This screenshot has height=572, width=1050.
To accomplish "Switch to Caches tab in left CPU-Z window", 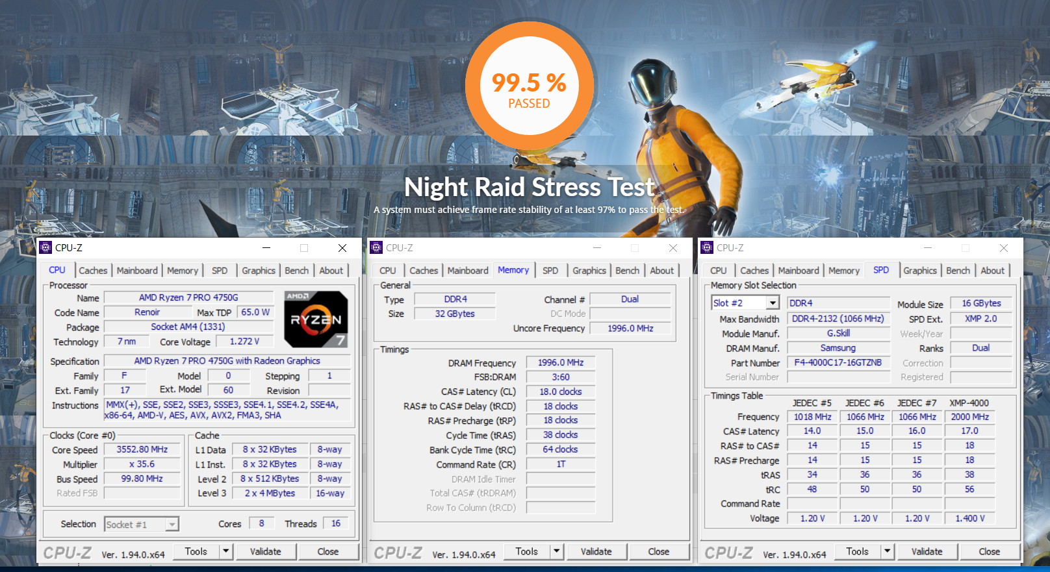I will pyautogui.click(x=93, y=271).
